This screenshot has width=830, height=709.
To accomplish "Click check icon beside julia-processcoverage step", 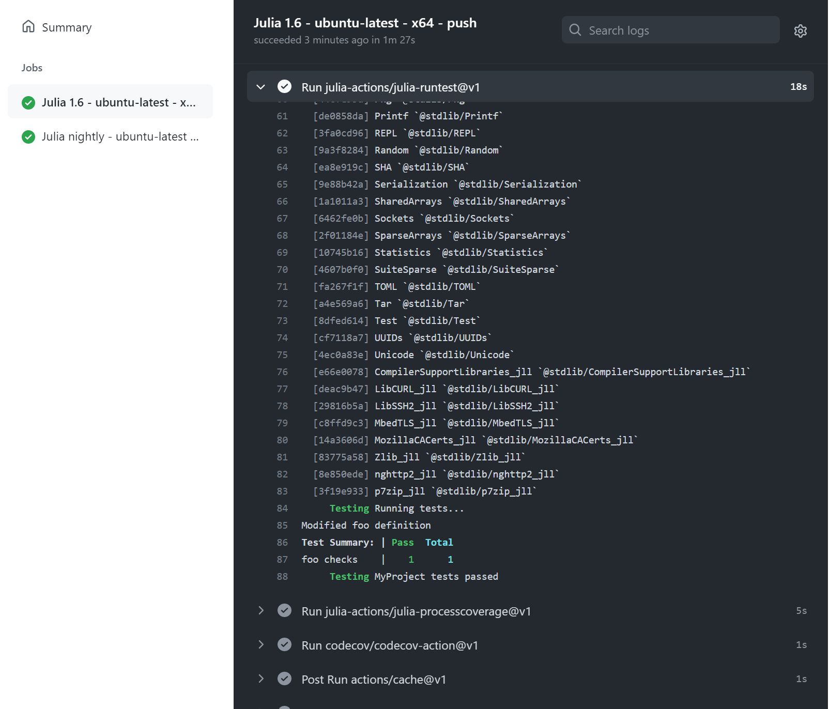I will (x=284, y=611).
